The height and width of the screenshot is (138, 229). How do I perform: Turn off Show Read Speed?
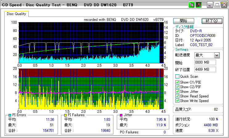pos(177,96)
